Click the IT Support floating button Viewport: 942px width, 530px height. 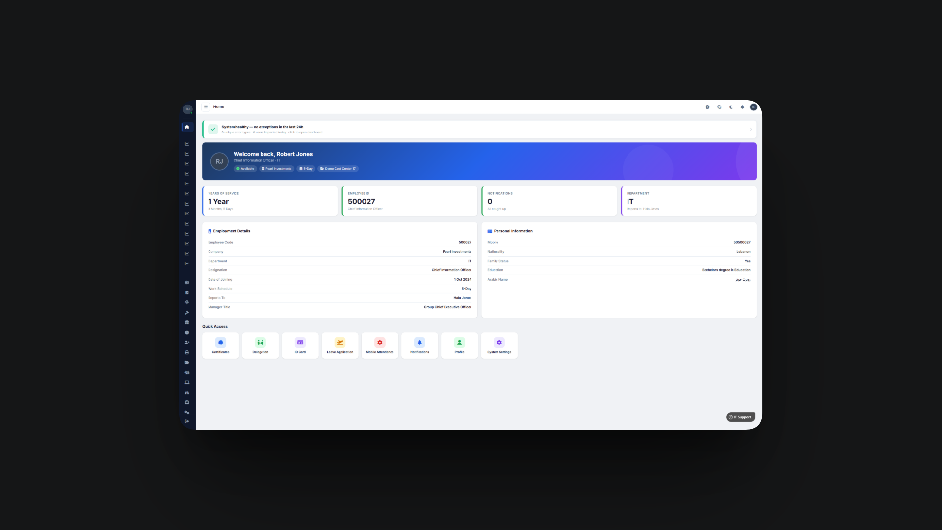[740, 417]
